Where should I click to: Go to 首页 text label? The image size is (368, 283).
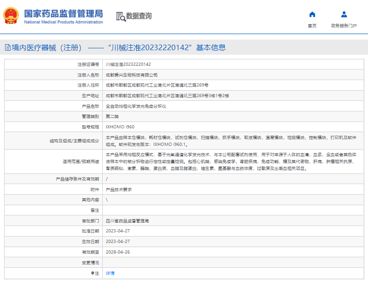click(312, 26)
